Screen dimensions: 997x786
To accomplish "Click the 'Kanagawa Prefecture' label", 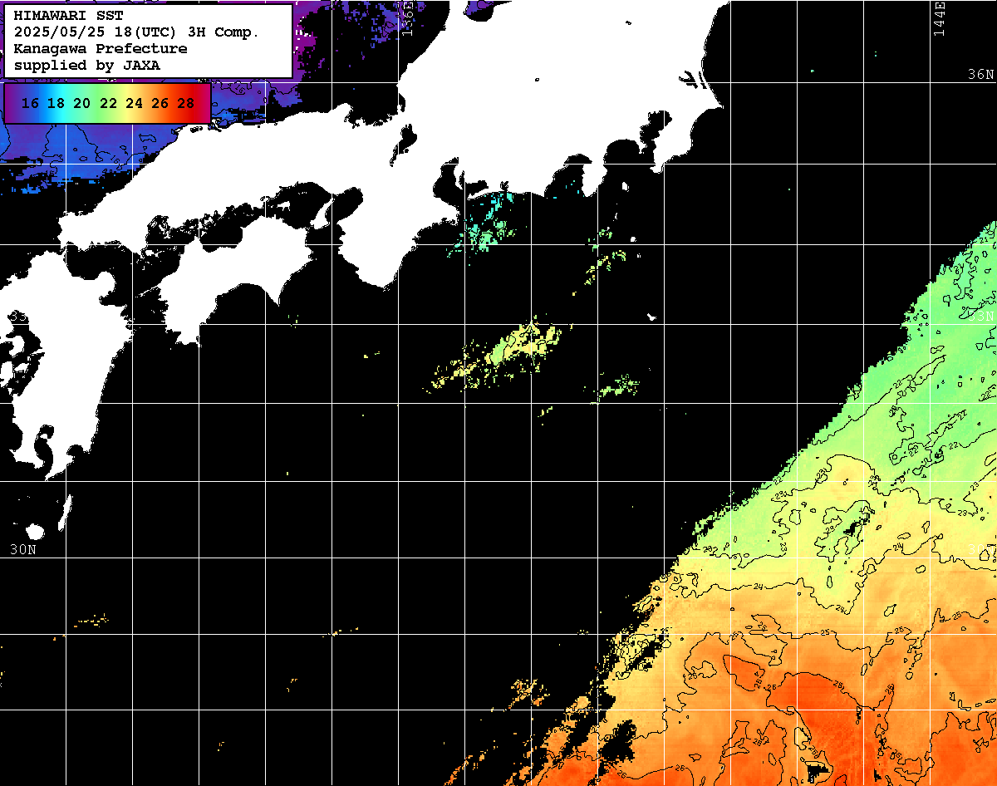I will pos(101,49).
